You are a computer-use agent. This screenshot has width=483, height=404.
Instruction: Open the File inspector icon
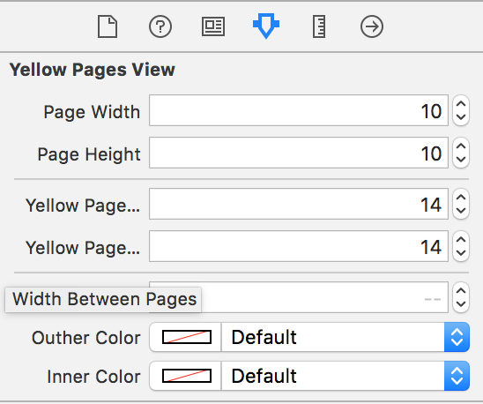108,26
